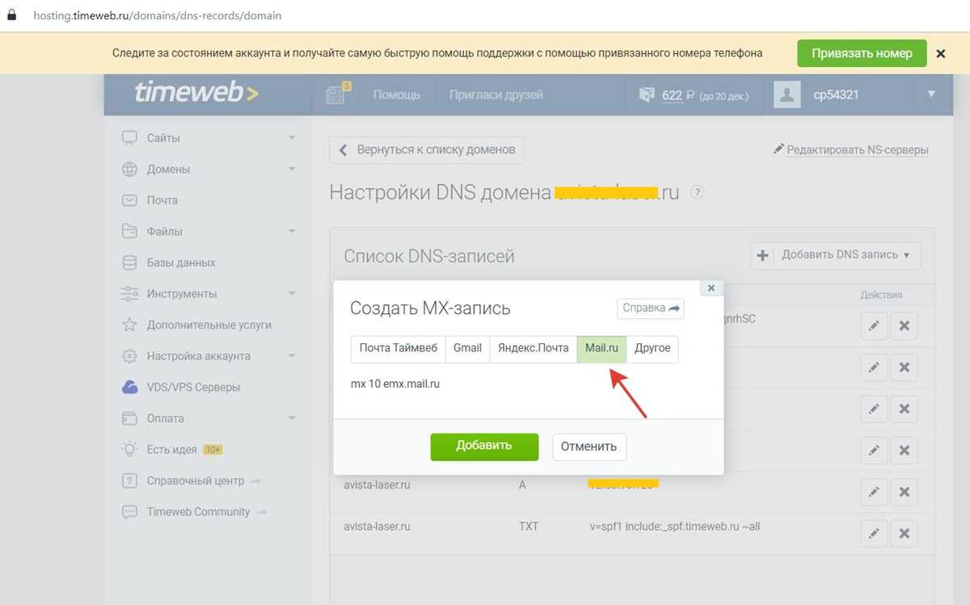Click the Привязать номер button

[862, 53]
